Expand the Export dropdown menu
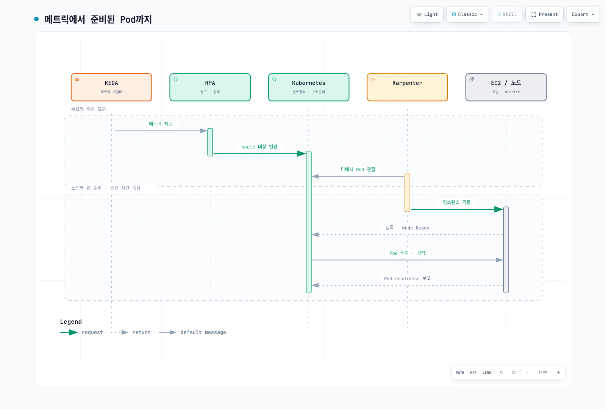This screenshot has width=606, height=409. tap(583, 14)
